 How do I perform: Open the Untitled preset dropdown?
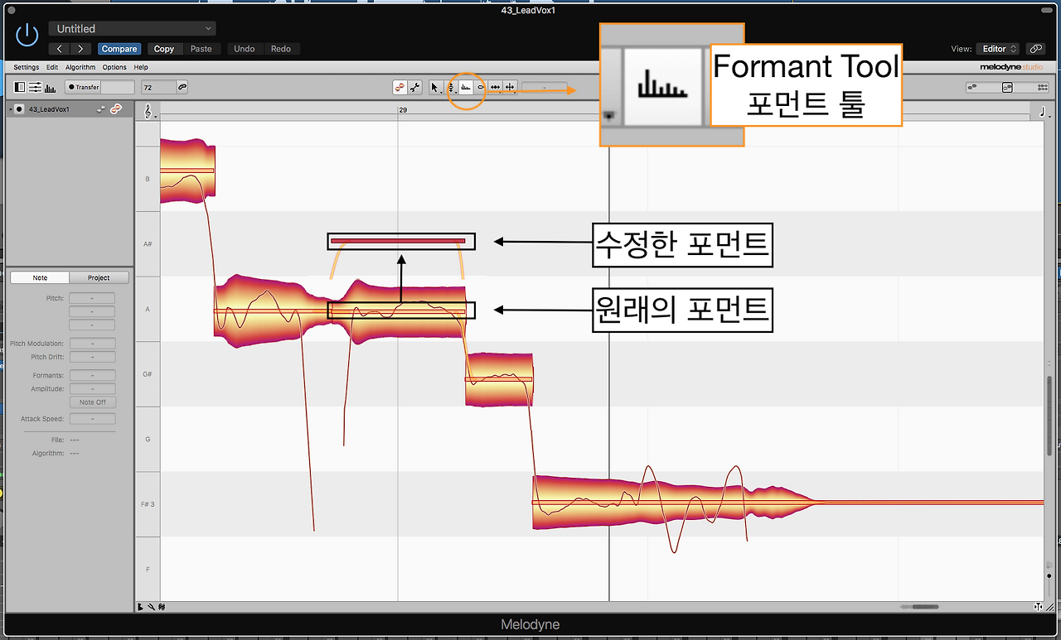tap(132, 29)
